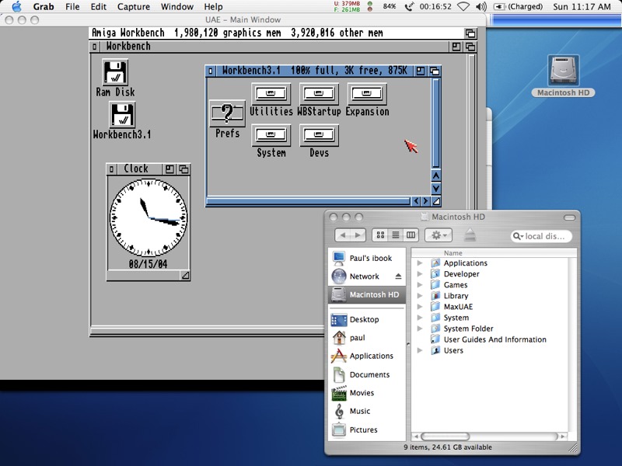Viewport: 622px width, 466px height.
Task: Click the Workbench3.1 window depth gadget
Action: [x=435, y=71]
